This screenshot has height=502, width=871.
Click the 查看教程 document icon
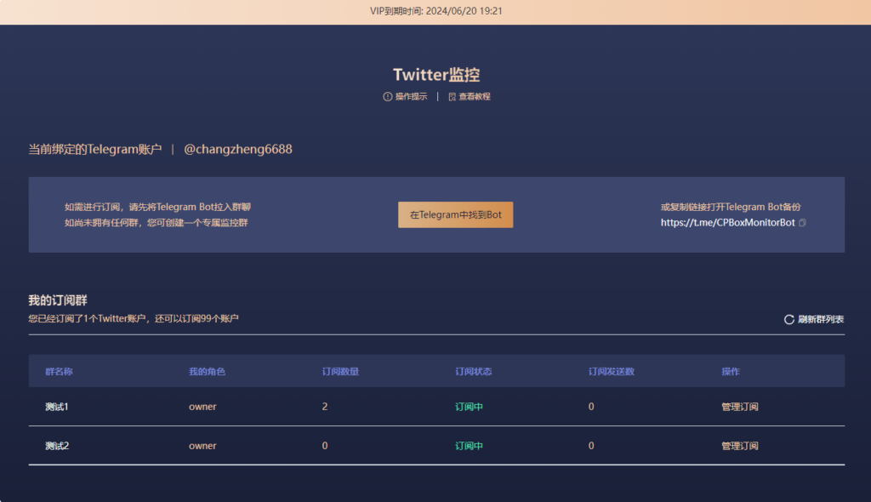click(453, 97)
